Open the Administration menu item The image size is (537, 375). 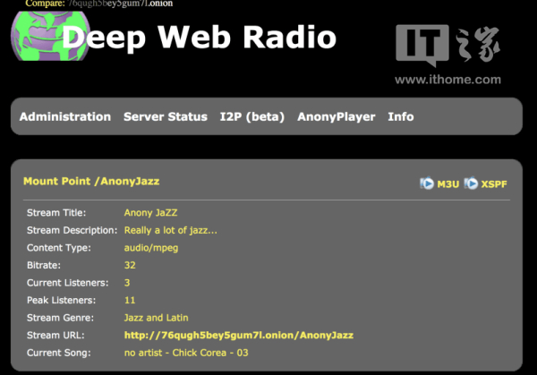(x=65, y=116)
